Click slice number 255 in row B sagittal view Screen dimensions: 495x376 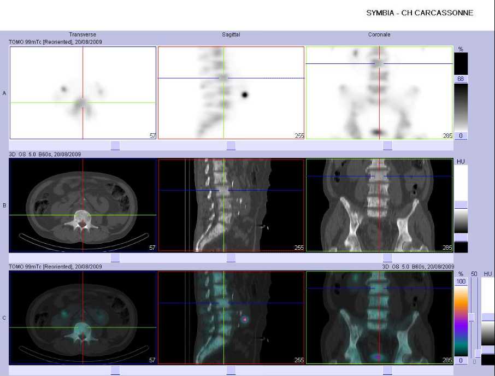tap(299, 248)
